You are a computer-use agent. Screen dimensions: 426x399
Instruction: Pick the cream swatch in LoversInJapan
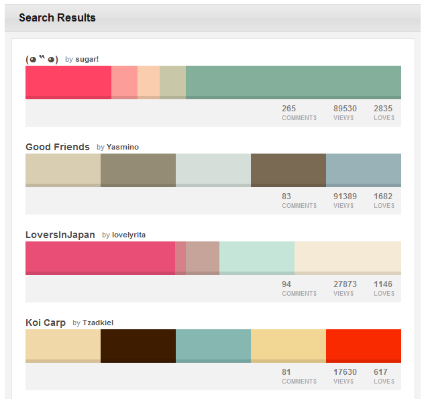[348, 258]
